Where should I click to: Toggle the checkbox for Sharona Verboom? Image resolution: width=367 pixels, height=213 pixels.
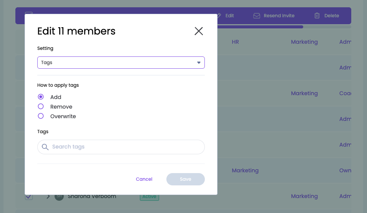point(29,196)
